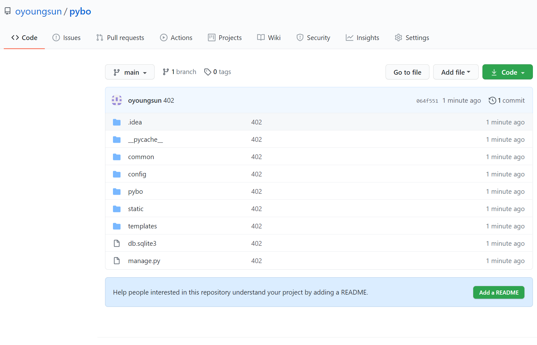Image resolution: width=537 pixels, height=345 pixels.
Task: Click the branch icon next to main
Action: pyautogui.click(x=116, y=72)
